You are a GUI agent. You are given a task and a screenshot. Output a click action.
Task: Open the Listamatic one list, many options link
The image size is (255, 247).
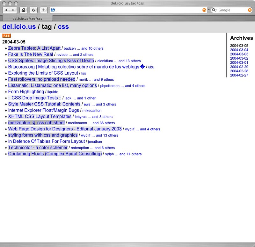(53, 85)
